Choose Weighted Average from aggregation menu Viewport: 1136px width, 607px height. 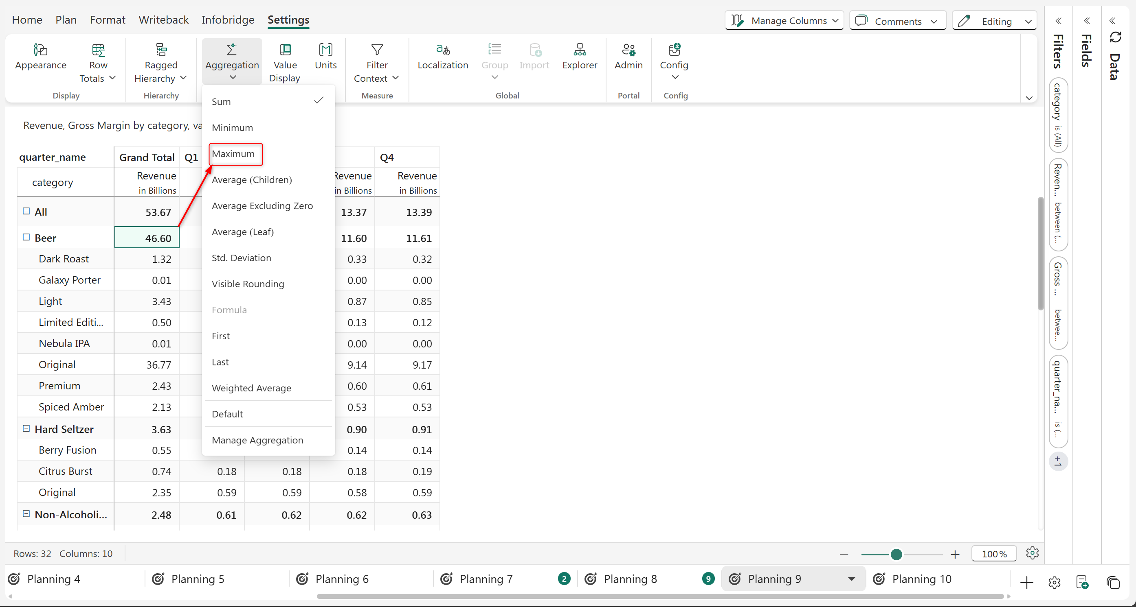pyautogui.click(x=251, y=388)
